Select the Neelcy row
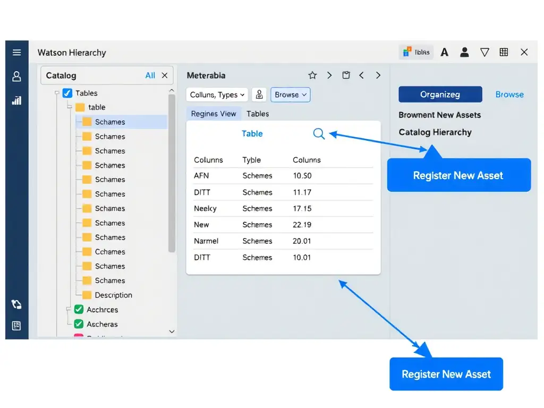Image resolution: width=544 pixels, height=408 pixels. click(x=283, y=208)
